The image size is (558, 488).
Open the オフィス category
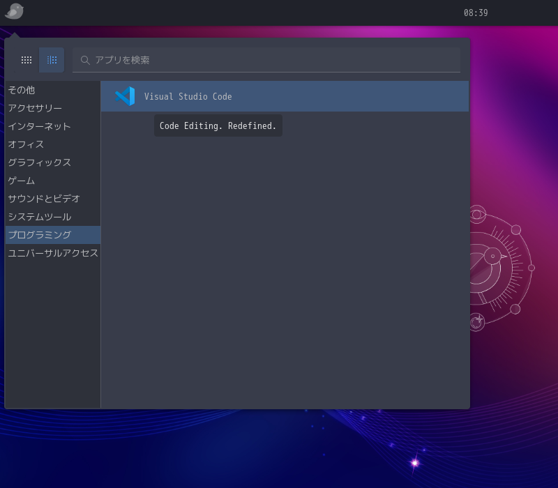[x=53, y=144]
